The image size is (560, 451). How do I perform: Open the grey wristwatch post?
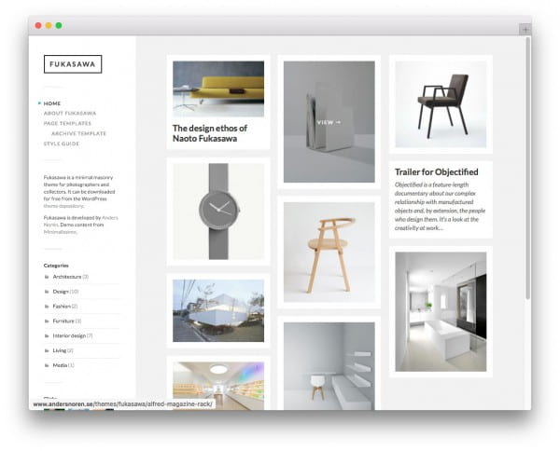218,212
